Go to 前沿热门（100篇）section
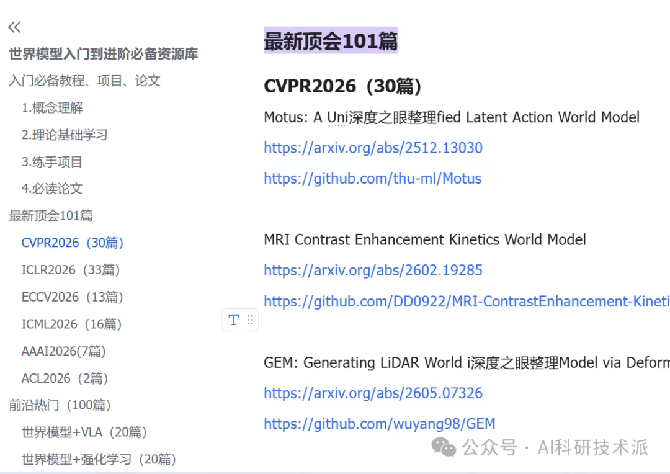 click(60, 405)
